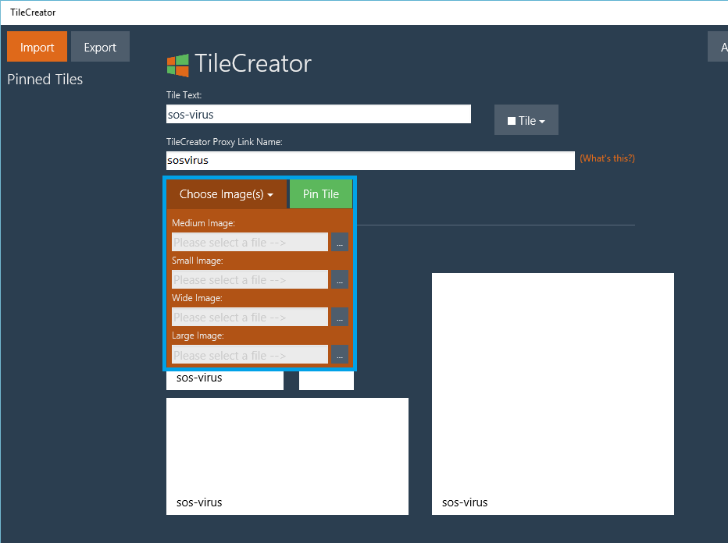Open the Tile style dropdown
728x543 pixels.
click(x=526, y=120)
